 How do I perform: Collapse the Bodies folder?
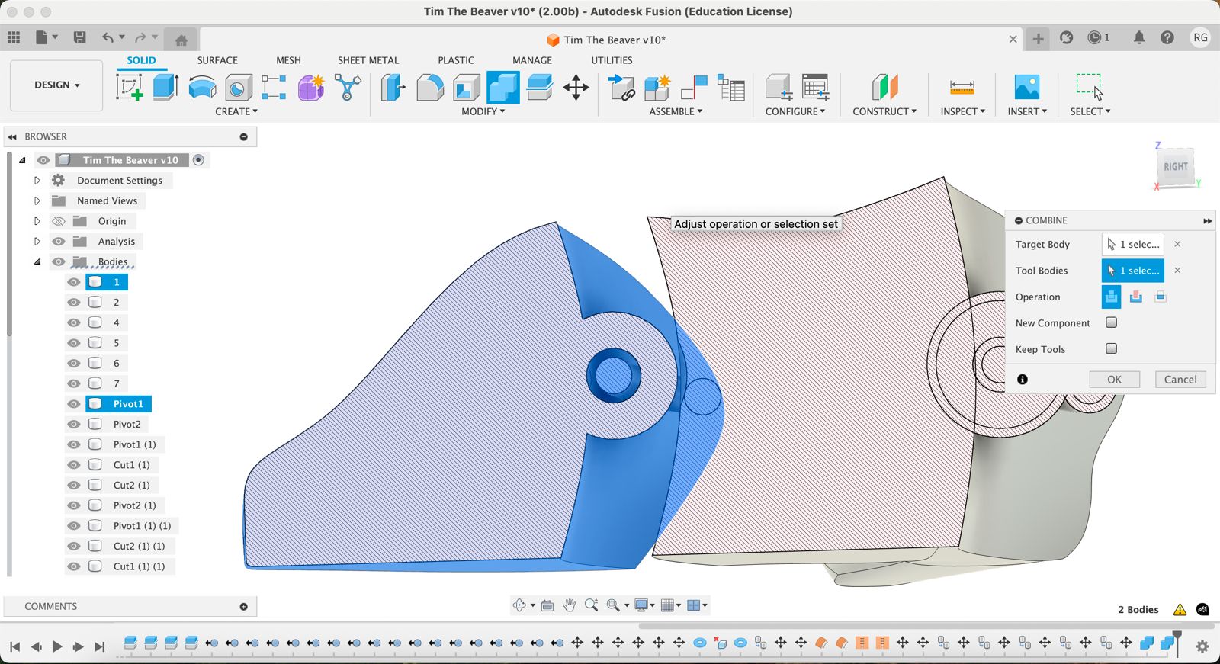click(x=37, y=261)
